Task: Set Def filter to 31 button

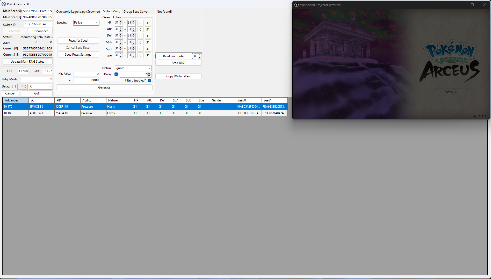Action: [148, 36]
